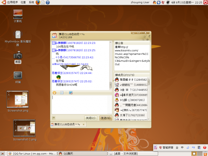The image size is (208, 156).
Task: Click the small icon left of 关闭(C)
Action: click(54, 118)
